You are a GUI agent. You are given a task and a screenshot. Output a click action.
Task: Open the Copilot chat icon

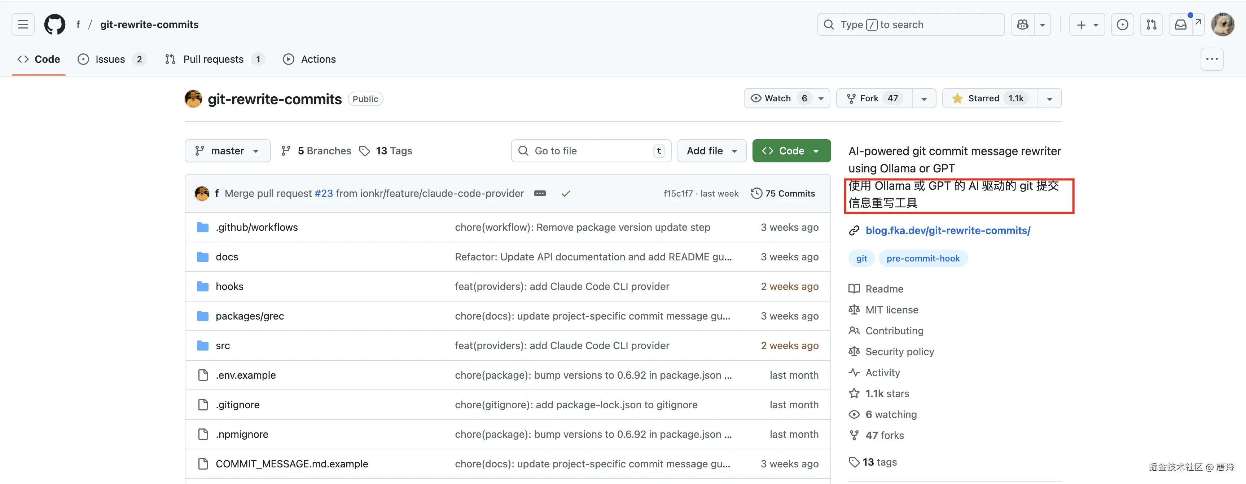point(1023,25)
